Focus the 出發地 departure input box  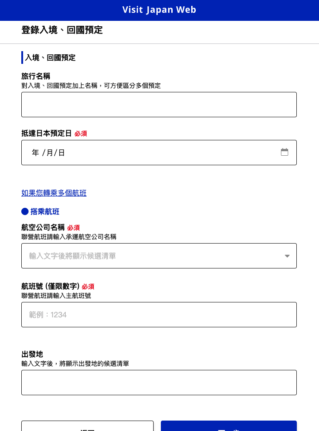[x=159, y=383]
